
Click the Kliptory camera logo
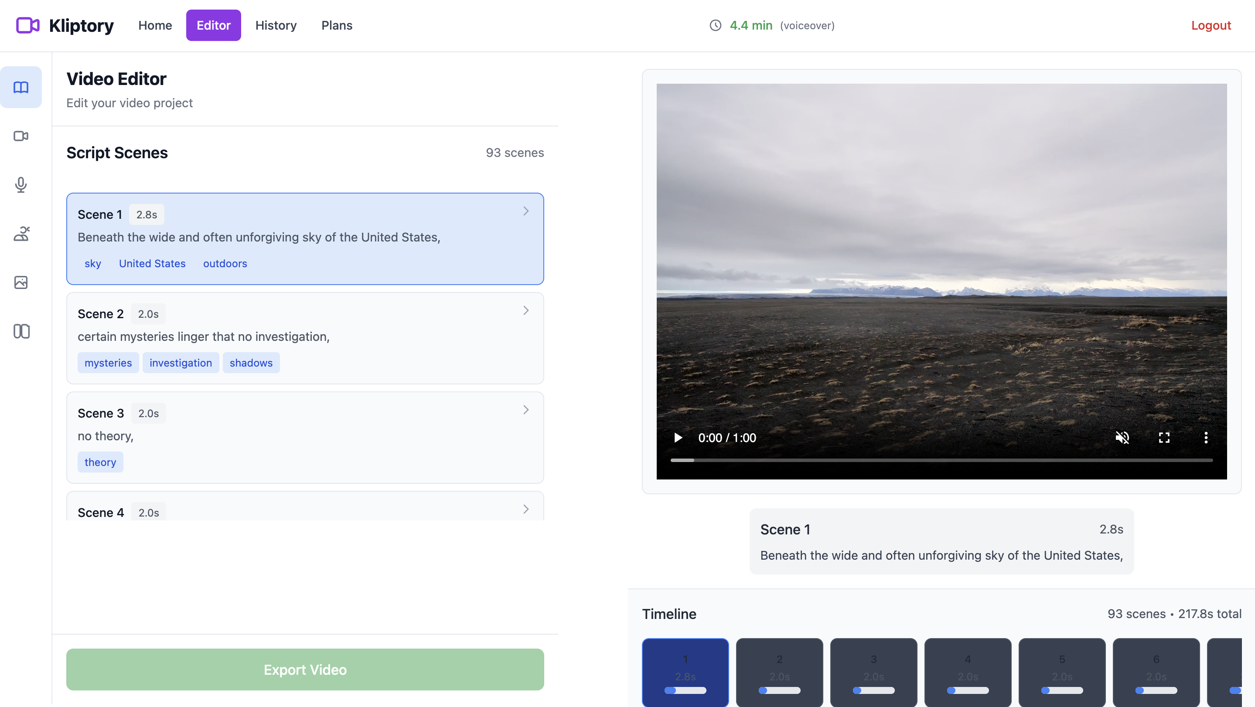pyautogui.click(x=28, y=25)
